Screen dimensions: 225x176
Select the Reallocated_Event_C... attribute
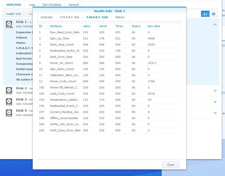[x=108, y=106]
